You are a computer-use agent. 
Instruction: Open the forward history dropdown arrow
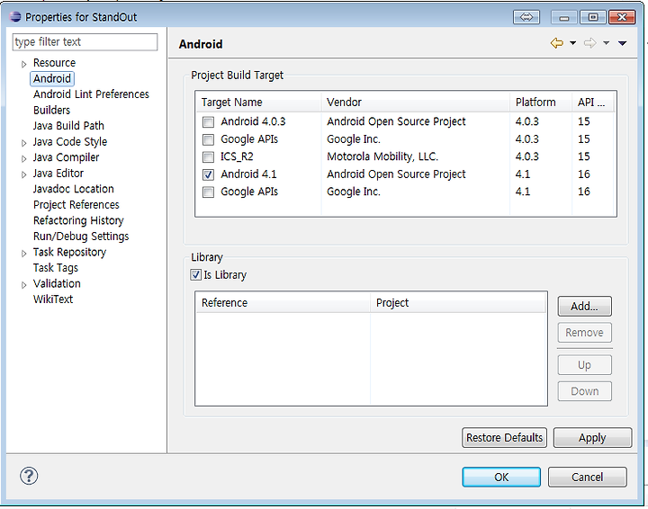click(x=606, y=43)
